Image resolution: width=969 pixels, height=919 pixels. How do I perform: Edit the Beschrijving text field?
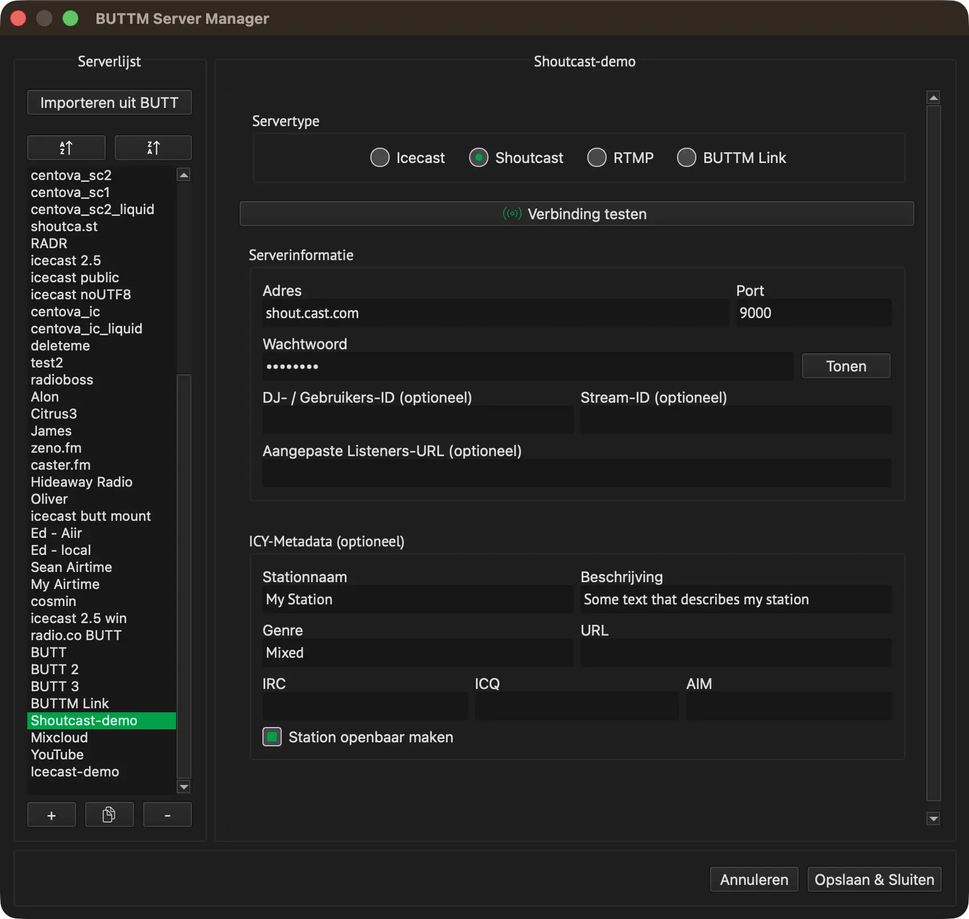point(736,599)
